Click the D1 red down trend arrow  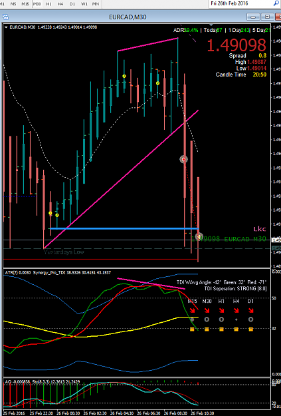[x=250, y=311]
